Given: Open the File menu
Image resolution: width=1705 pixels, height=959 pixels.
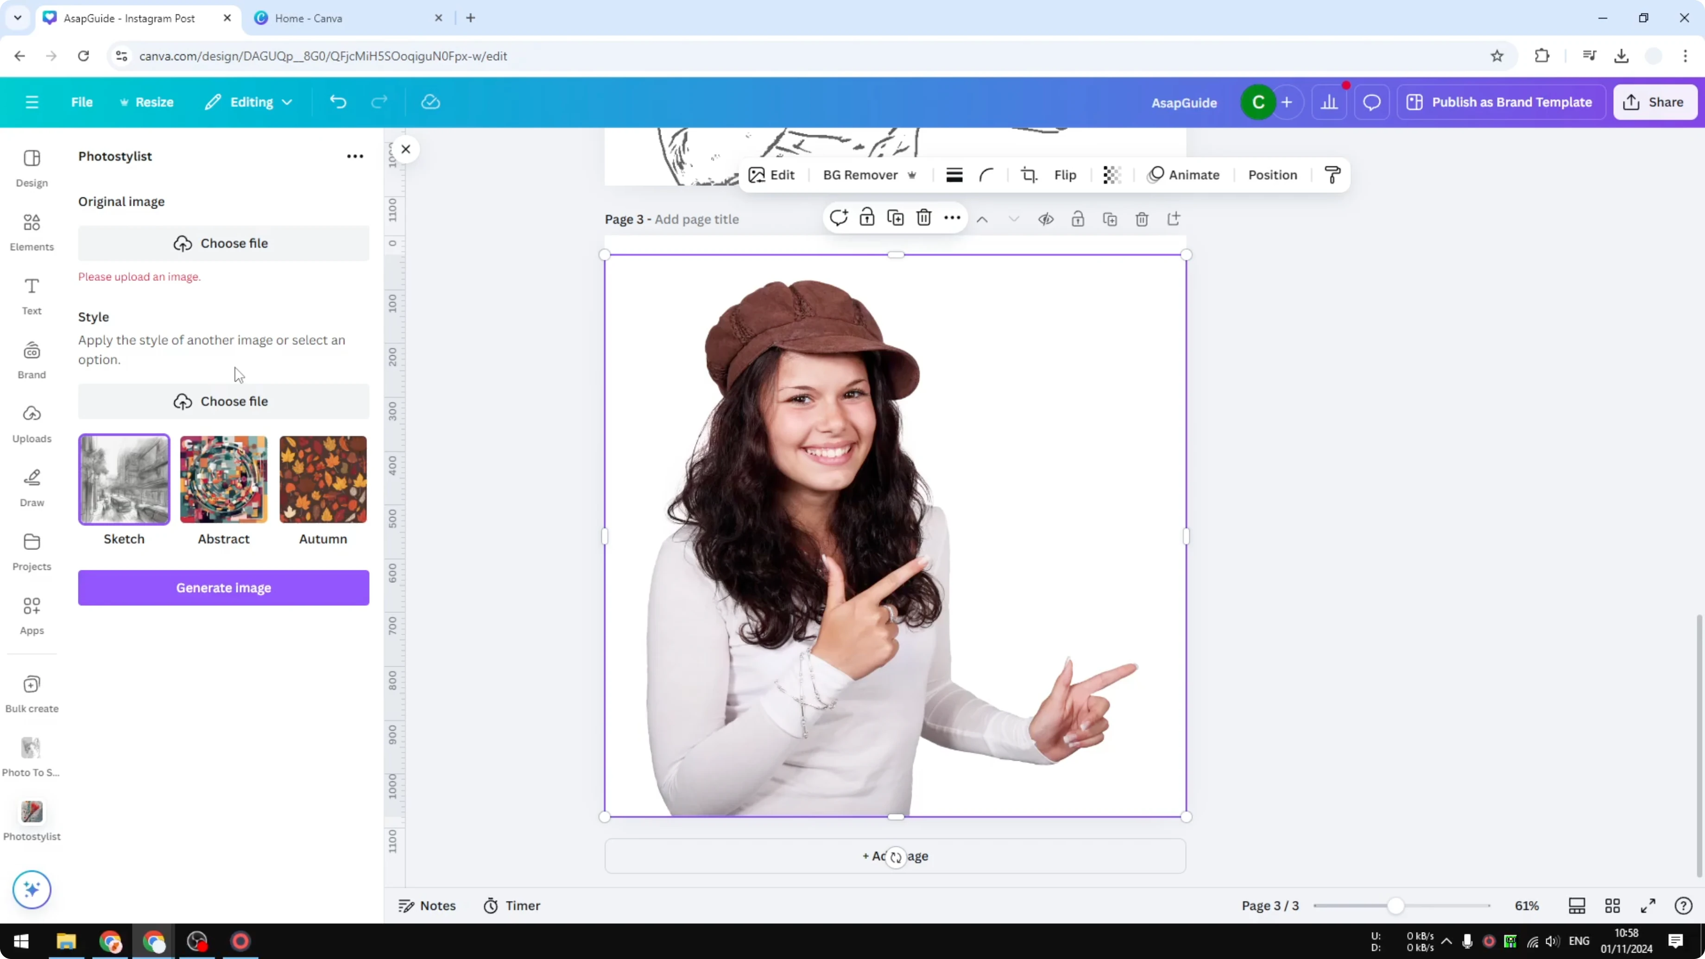Looking at the screenshot, I should point(82,102).
